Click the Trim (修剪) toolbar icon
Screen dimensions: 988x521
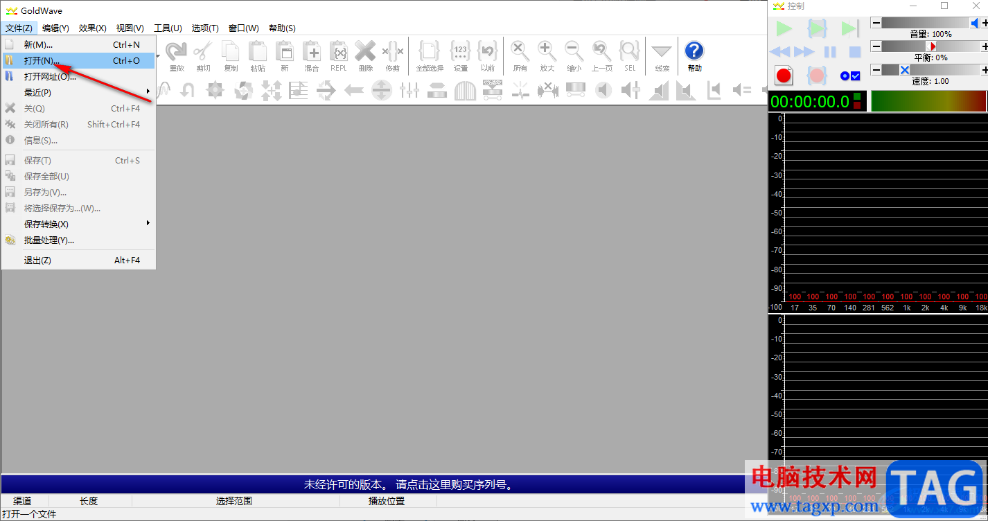tap(392, 51)
